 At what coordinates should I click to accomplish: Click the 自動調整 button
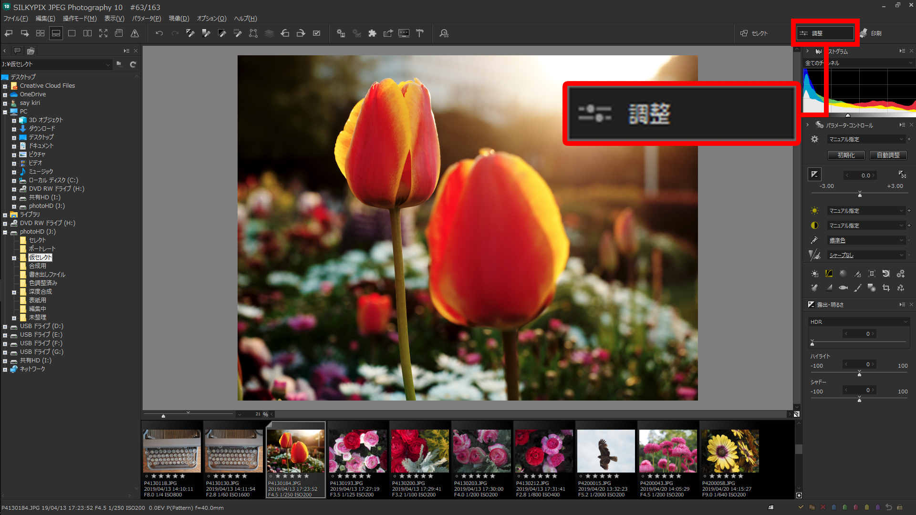point(888,155)
